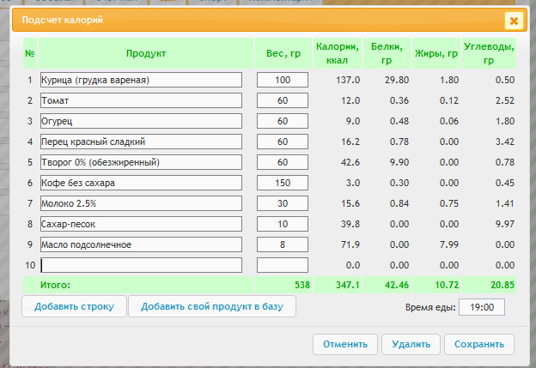This screenshot has width=536, height=368.
Task: Select the Курица (грудка вареная) product field
Action: 141,80
